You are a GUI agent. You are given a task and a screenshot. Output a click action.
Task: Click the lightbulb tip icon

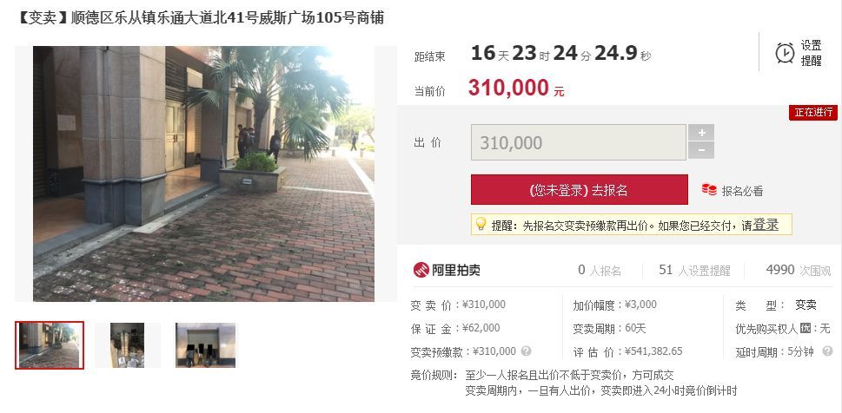(481, 224)
